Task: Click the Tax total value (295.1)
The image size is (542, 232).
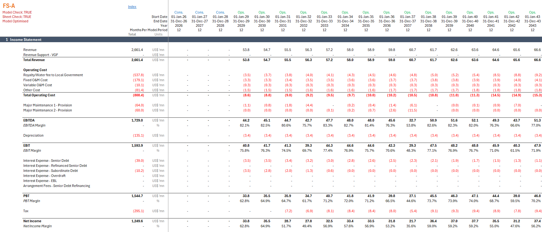Action: click(138, 211)
